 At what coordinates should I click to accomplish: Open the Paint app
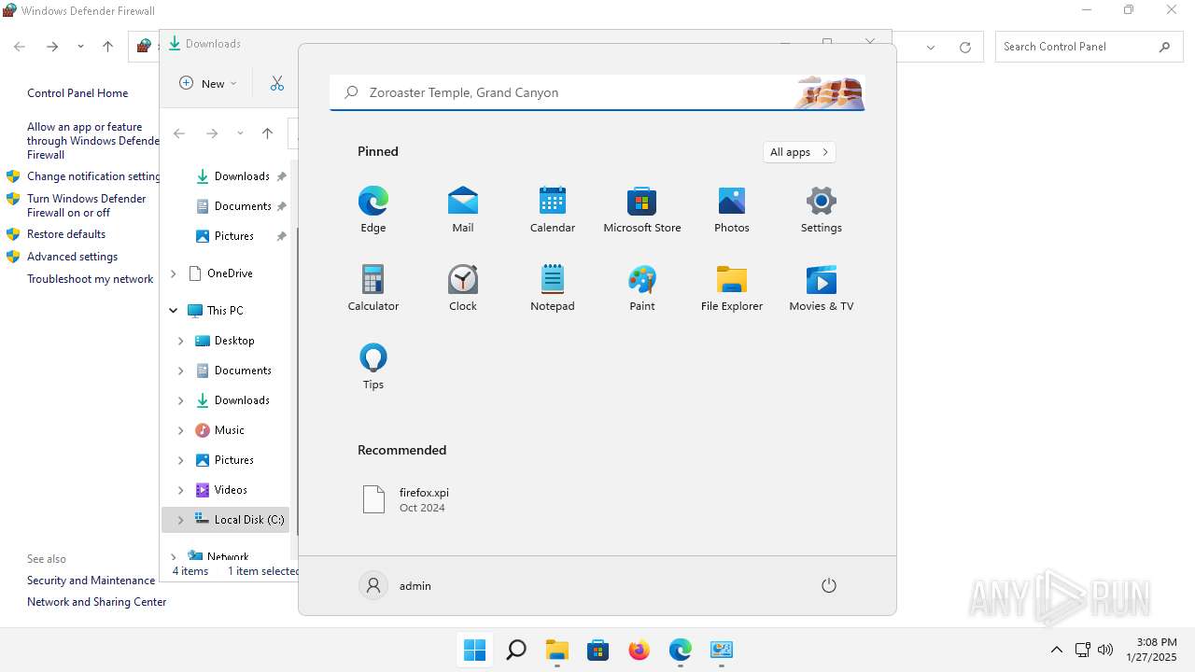pyautogui.click(x=641, y=288)
